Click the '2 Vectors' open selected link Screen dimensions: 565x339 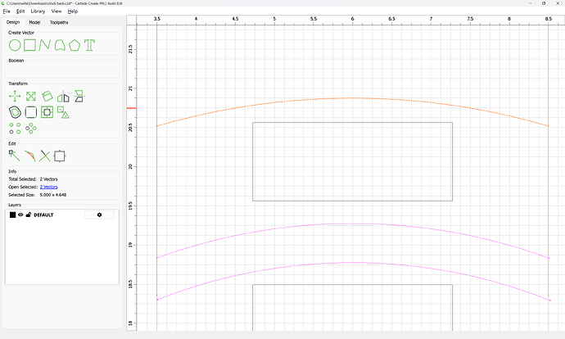coord(48,187)
